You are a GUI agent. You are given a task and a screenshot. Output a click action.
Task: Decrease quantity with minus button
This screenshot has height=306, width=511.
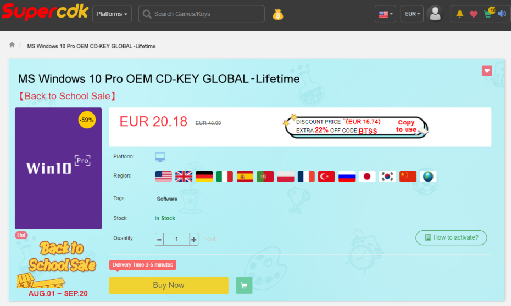(x=159, y=239)
